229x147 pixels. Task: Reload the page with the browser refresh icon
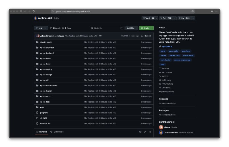[33, 11]
